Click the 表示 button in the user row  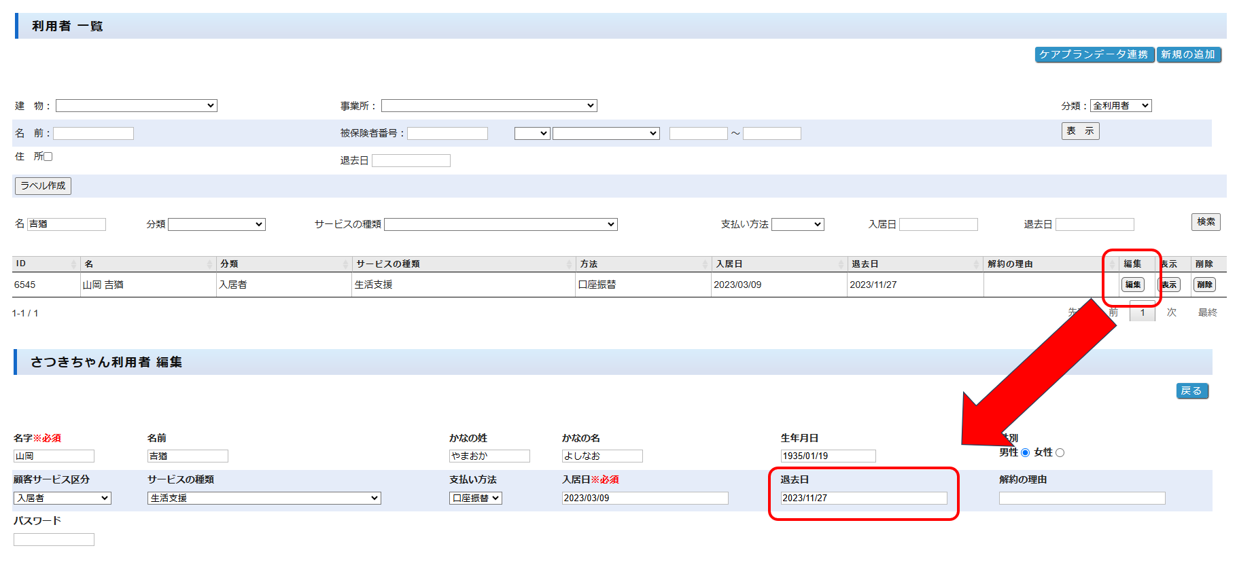[1169, 285]
